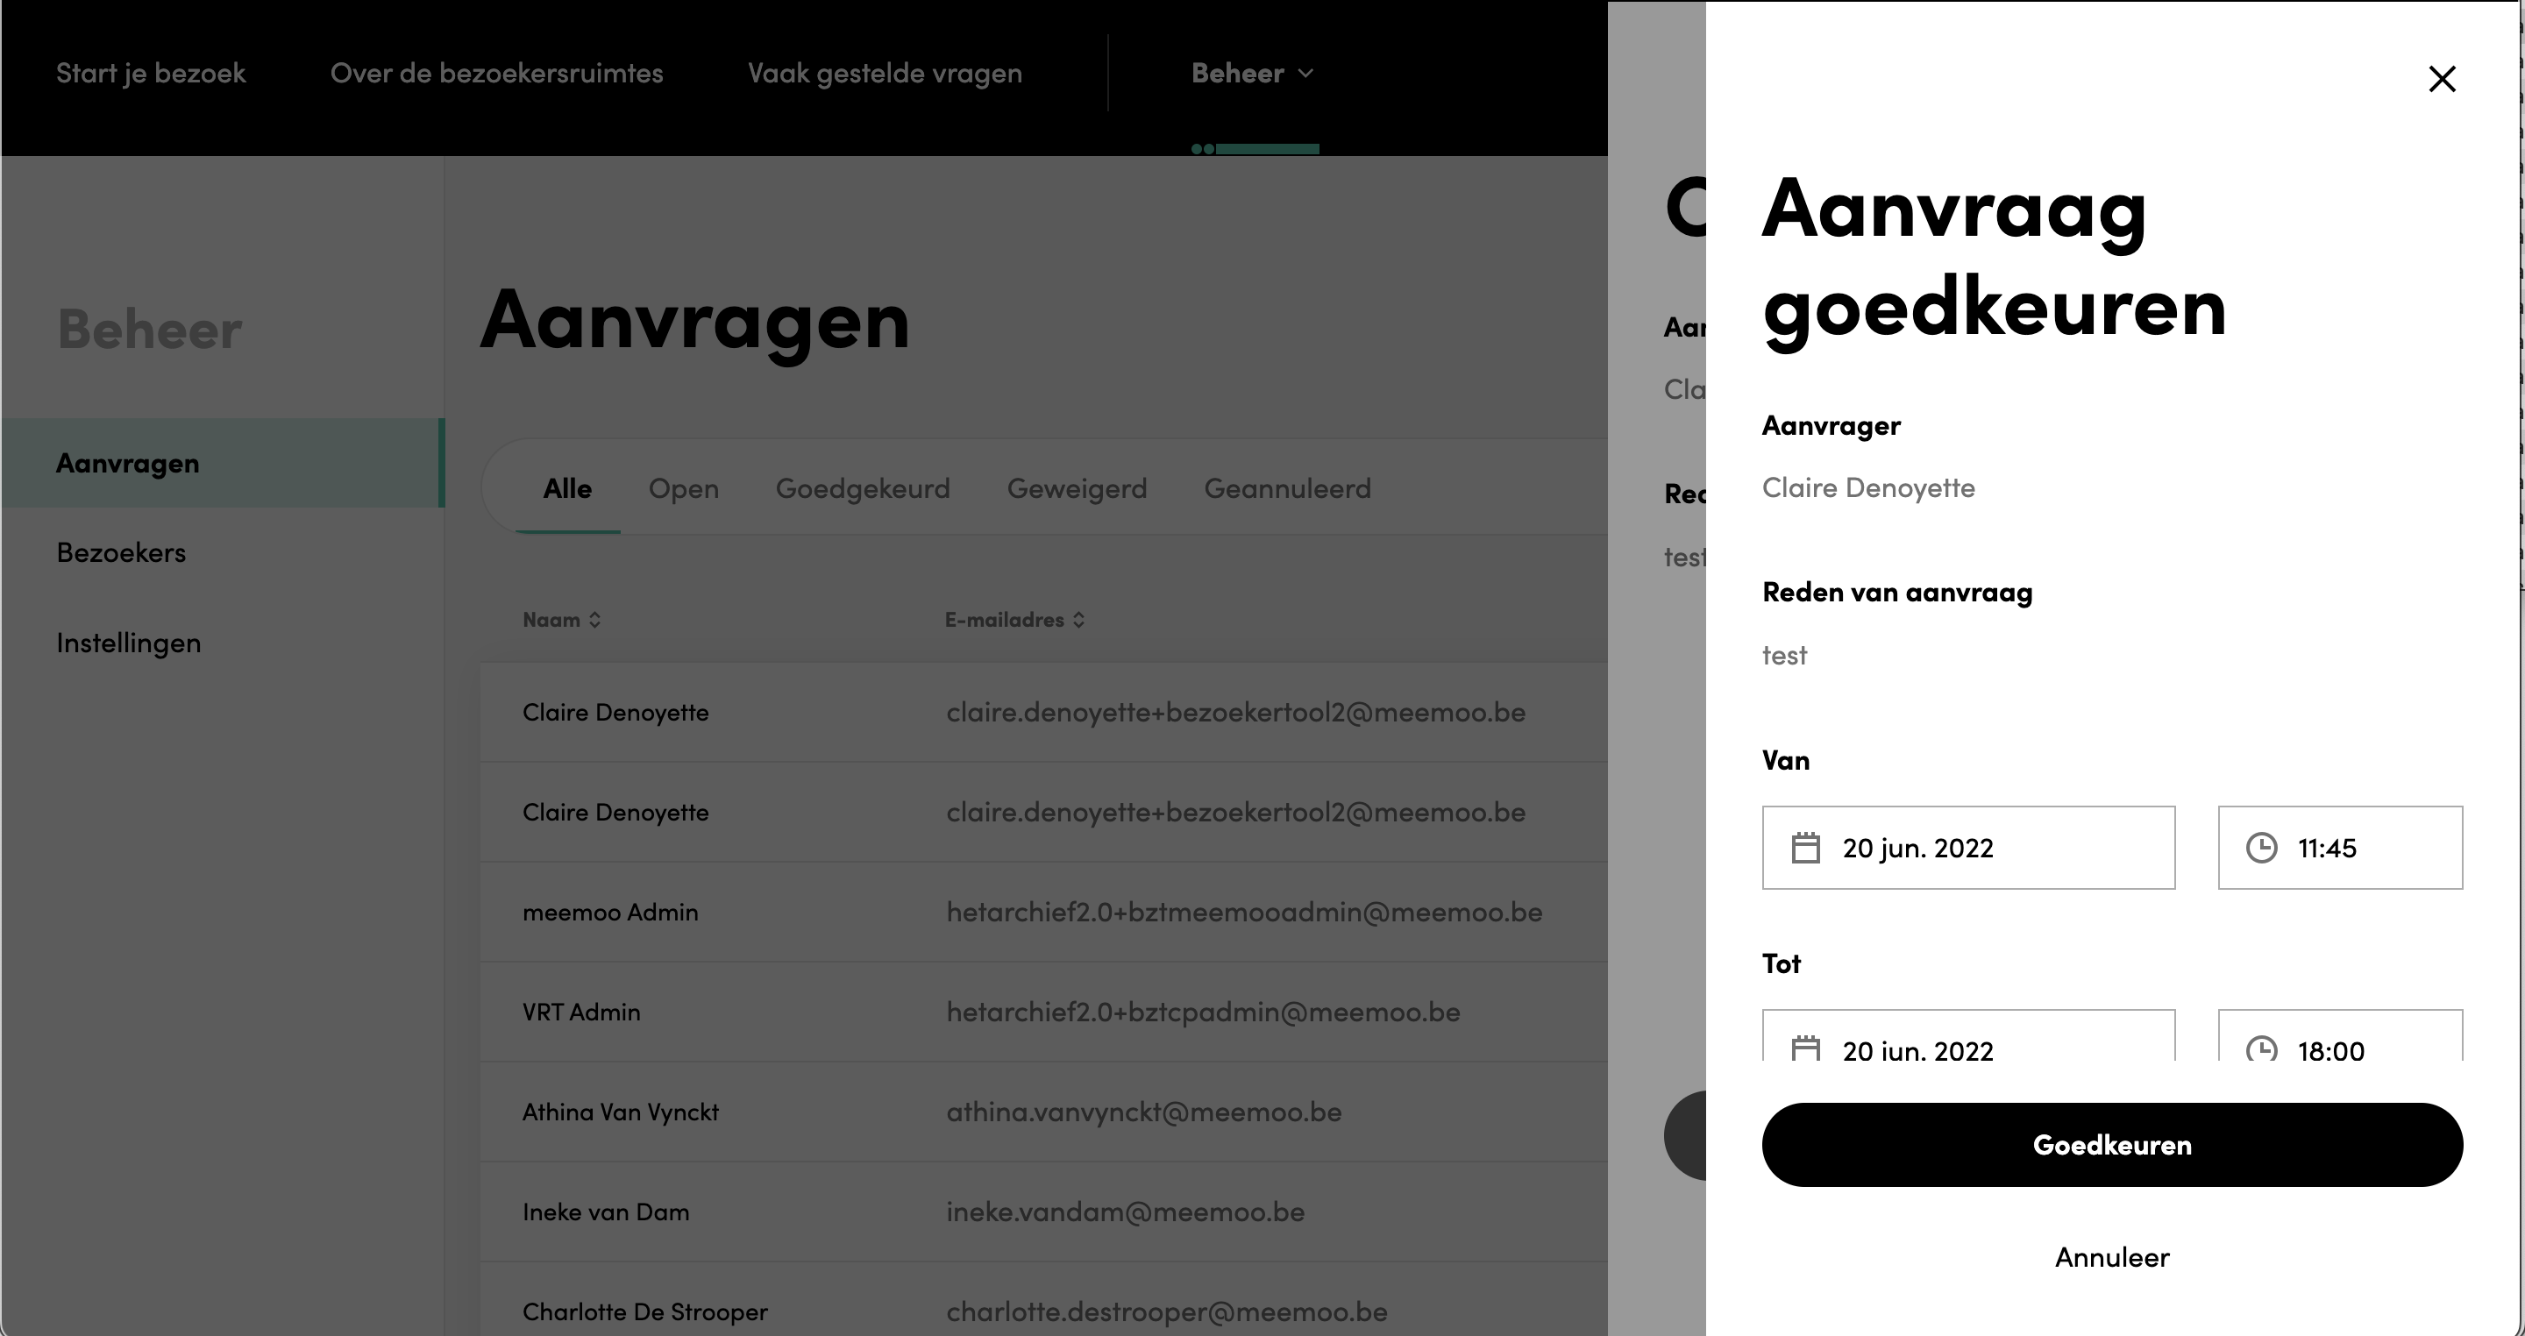
Task: Switch to the Alle tab
Action: [x=567, y=488]
